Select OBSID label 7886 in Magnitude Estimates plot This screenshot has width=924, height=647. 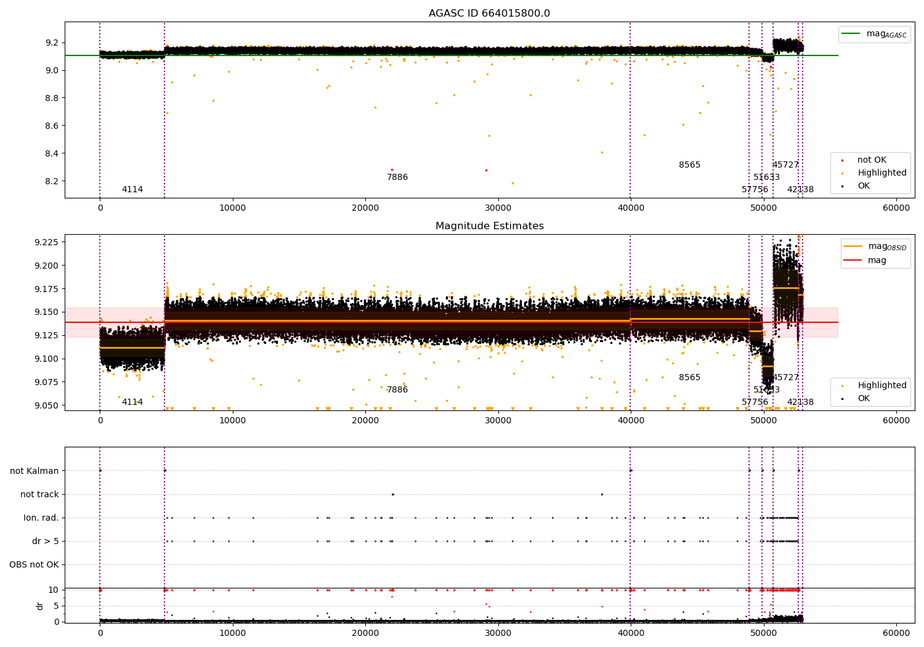[x=397, y=390]
